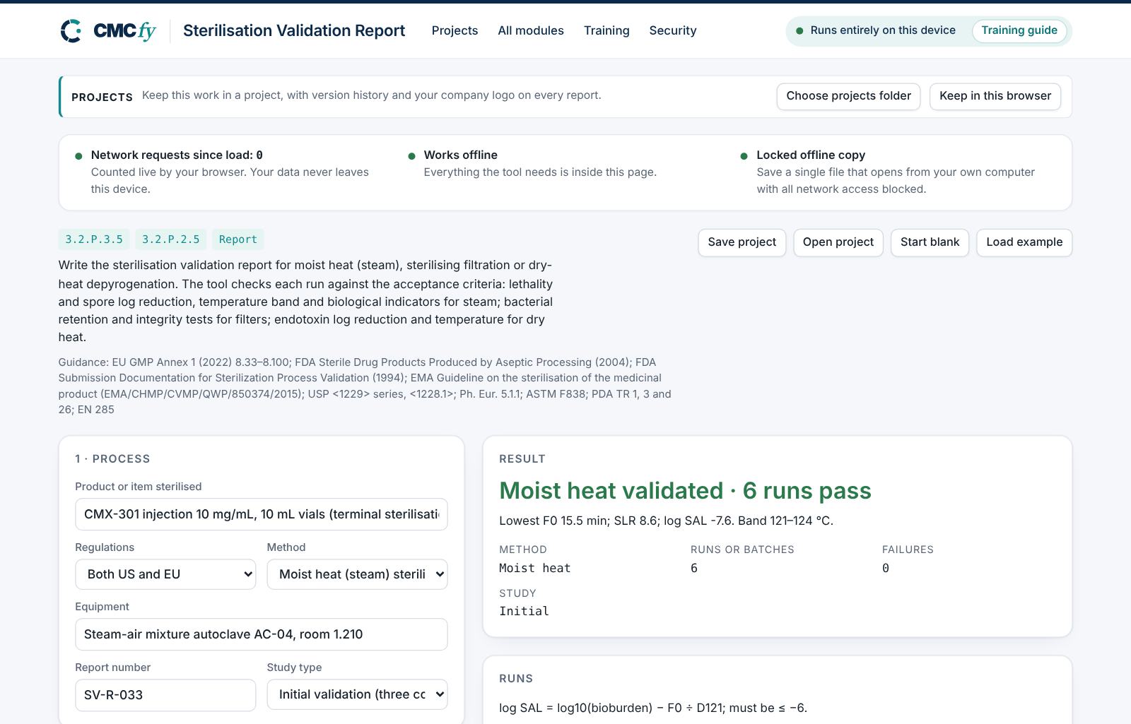The width and height of the screenshot is (1131, 724).
Task: Open the Training guide link
Action: coord(1019,30)
